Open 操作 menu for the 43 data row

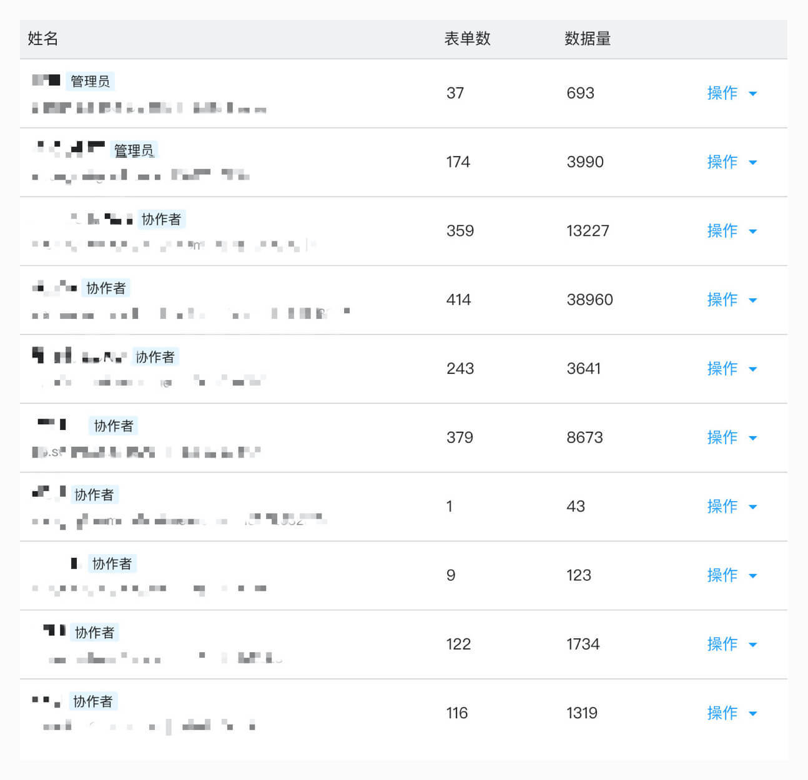point(731,506)
